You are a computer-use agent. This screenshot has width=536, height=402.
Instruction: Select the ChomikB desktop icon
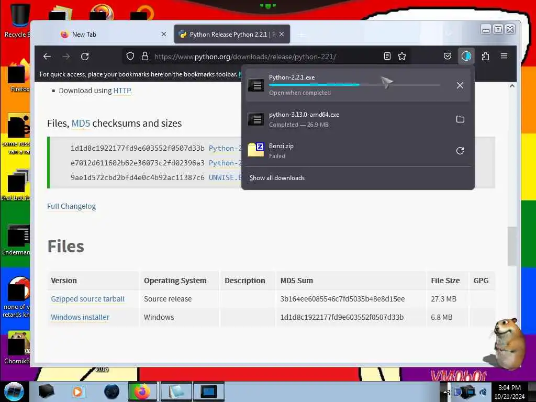18,348
